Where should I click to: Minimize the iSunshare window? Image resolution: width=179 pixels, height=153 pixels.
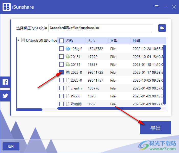point(165,7)
